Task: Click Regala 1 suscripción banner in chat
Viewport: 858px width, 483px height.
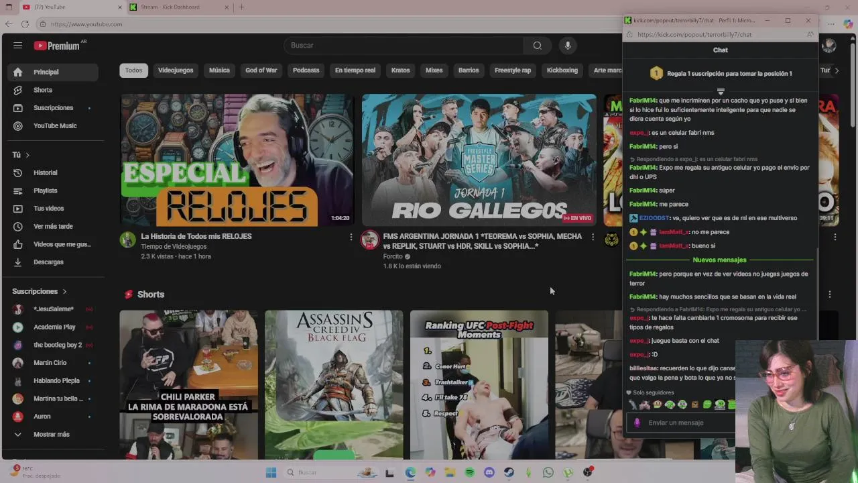Action: point(721,74)
